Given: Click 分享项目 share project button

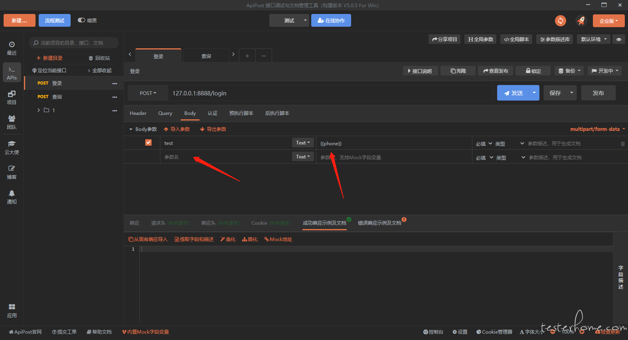Looking at the screenshot, I should coord(444,39).
